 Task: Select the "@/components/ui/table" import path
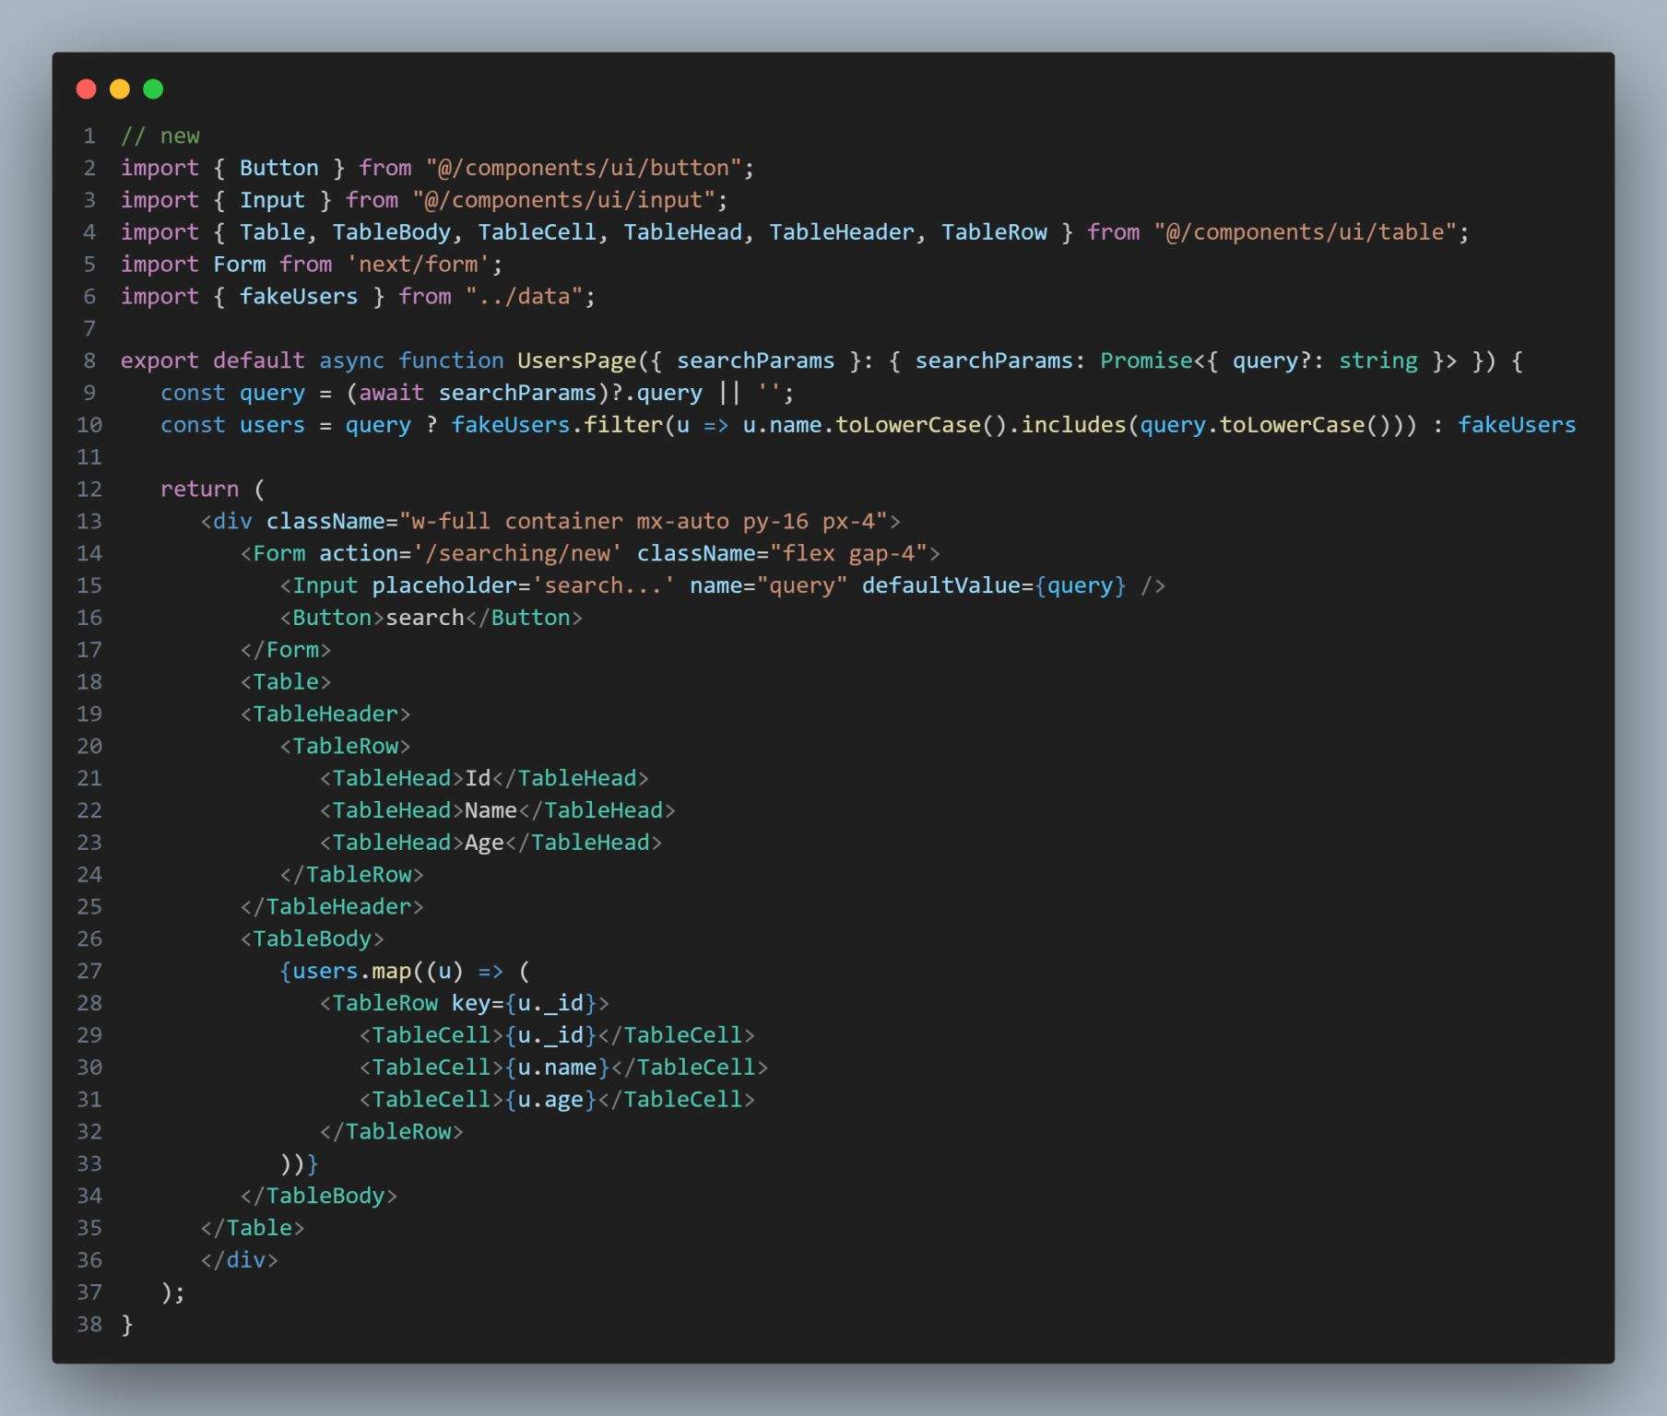(1305, 232)
